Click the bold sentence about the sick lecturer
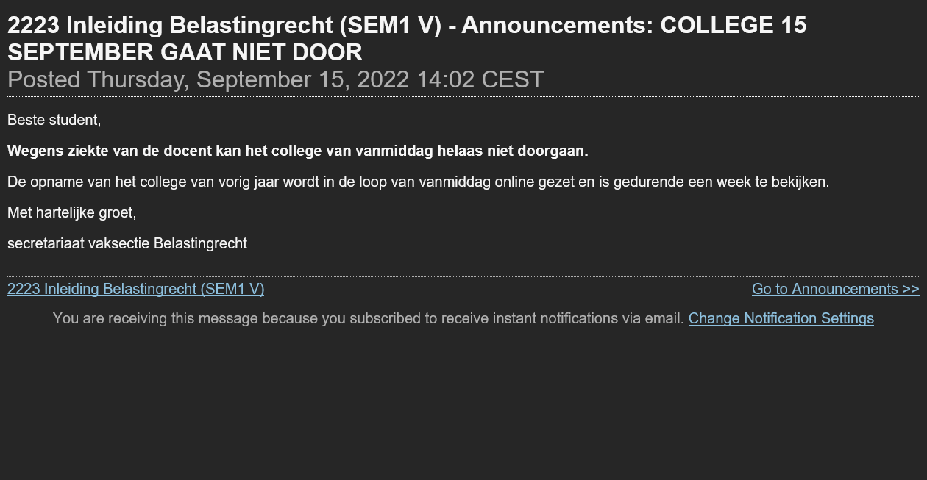 (x=297, y=151)
